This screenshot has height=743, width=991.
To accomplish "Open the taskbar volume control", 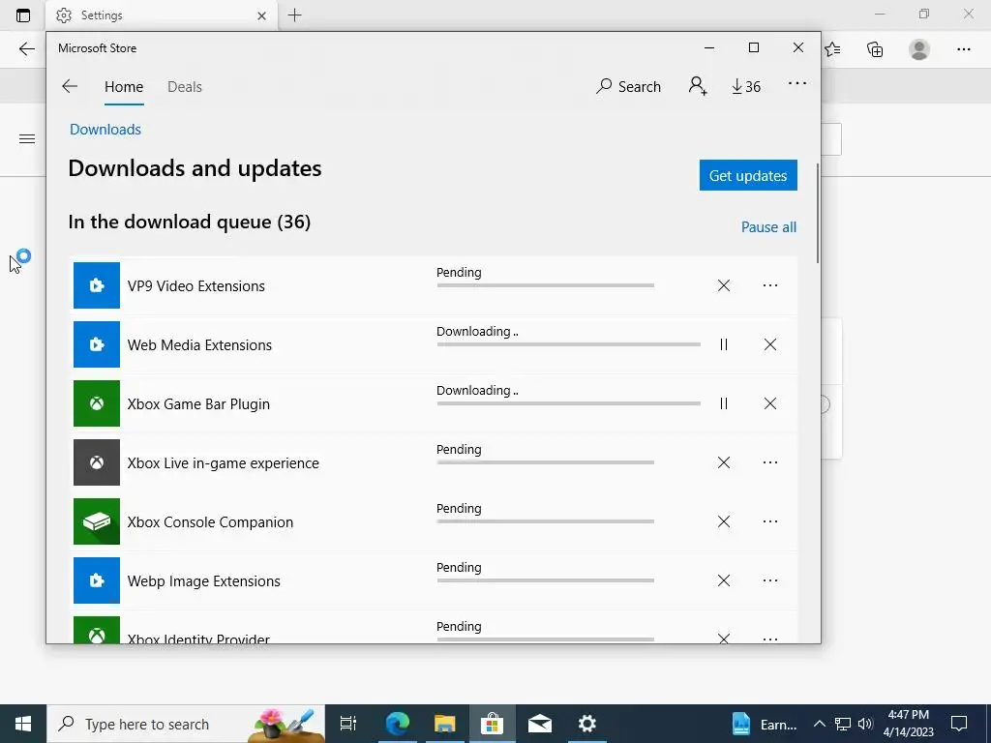I will point(866,724).
